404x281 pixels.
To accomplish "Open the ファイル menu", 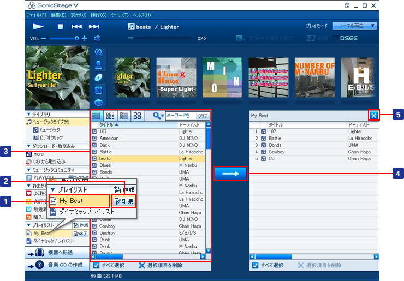I will tap(34, 15).
